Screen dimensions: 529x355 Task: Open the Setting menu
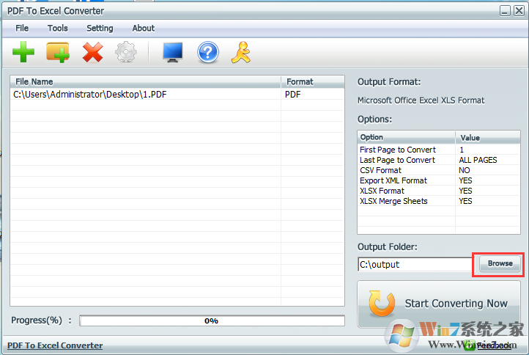(x=100, y=28)
